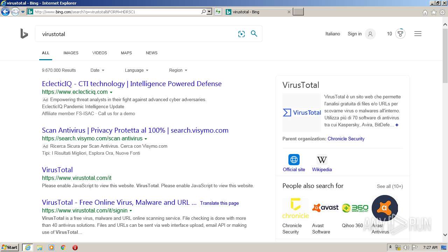
Task: Go forward with browser Forward arrow
Action: point(15,12)
